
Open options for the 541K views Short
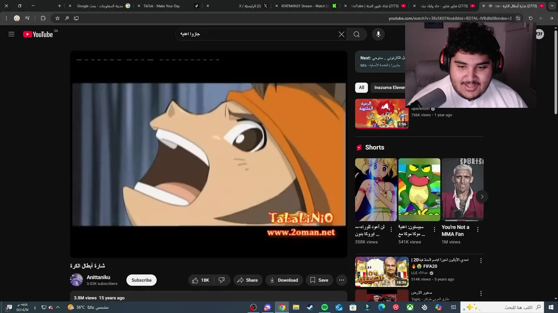click(x=434, y=229)
